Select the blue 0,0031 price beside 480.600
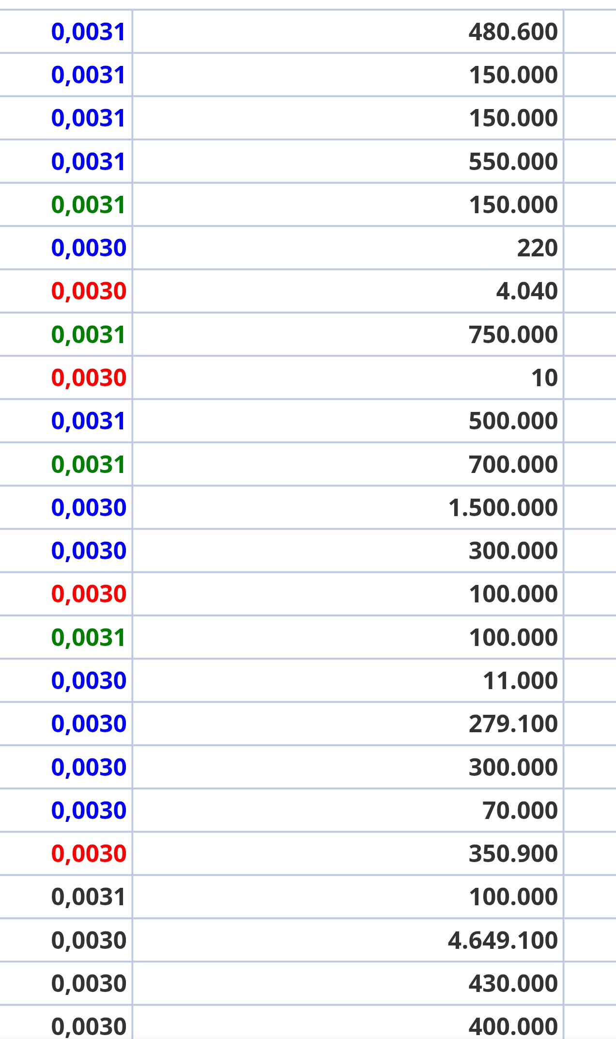 coord(89,32)
